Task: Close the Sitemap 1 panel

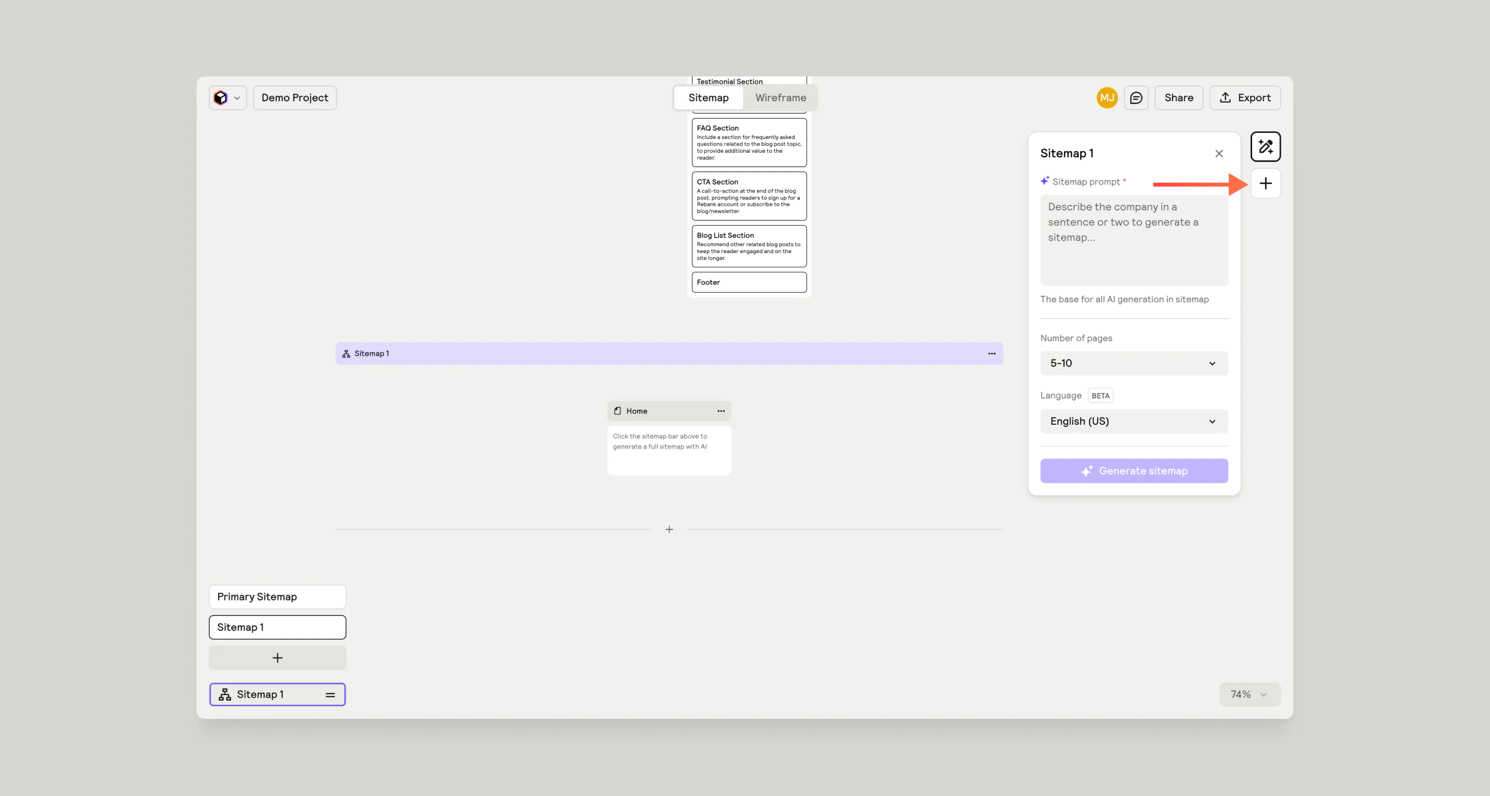Action: click(1219, 154)
